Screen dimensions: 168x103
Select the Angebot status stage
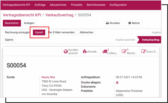click(156, 32)
